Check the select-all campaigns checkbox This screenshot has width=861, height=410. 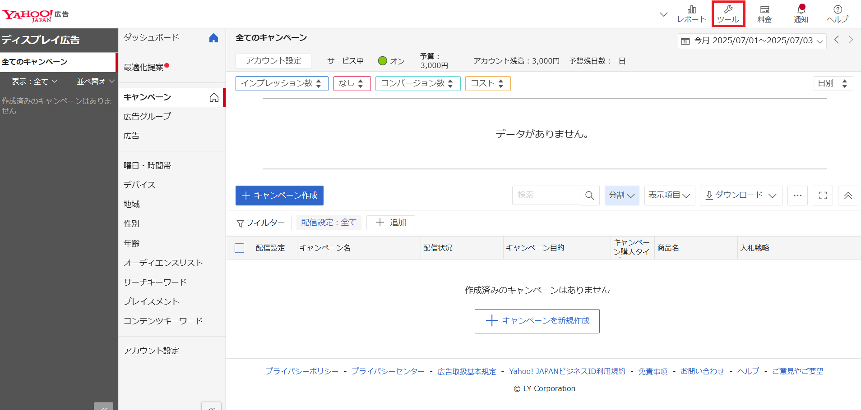click(240, 248)
